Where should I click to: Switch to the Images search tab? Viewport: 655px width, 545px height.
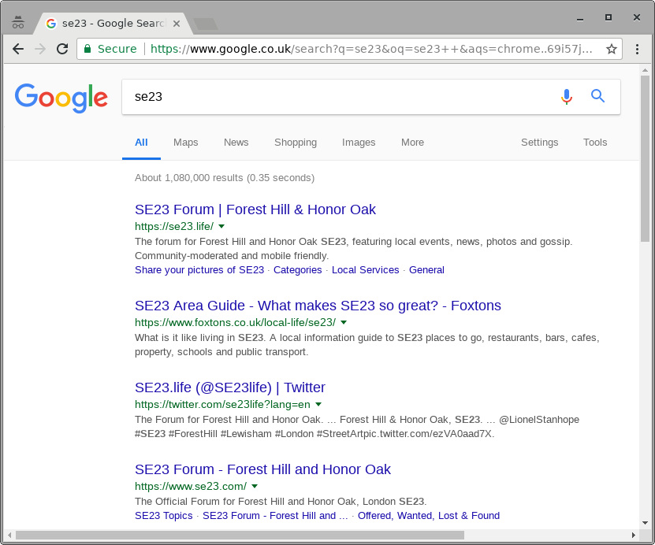tap(359, 143)
